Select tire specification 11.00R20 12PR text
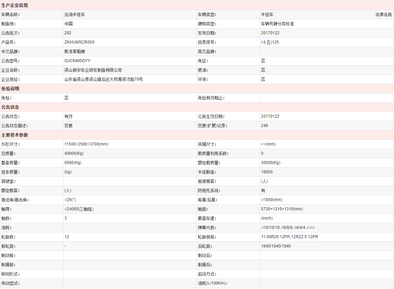 coord(275,237)
